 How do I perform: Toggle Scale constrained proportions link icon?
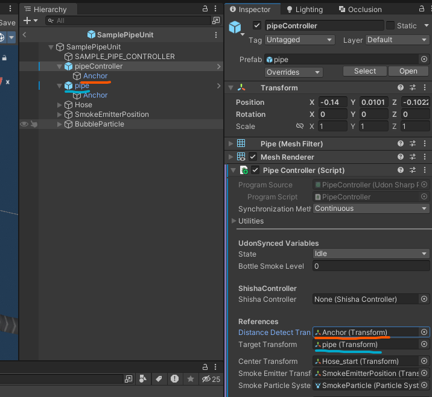pos(300,126)
